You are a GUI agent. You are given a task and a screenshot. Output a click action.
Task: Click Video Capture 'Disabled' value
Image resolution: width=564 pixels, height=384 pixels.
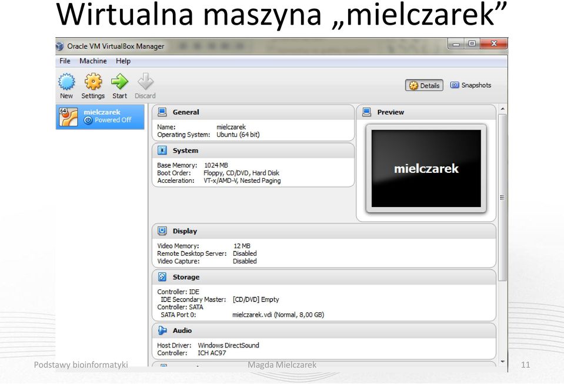coord(245,261)
